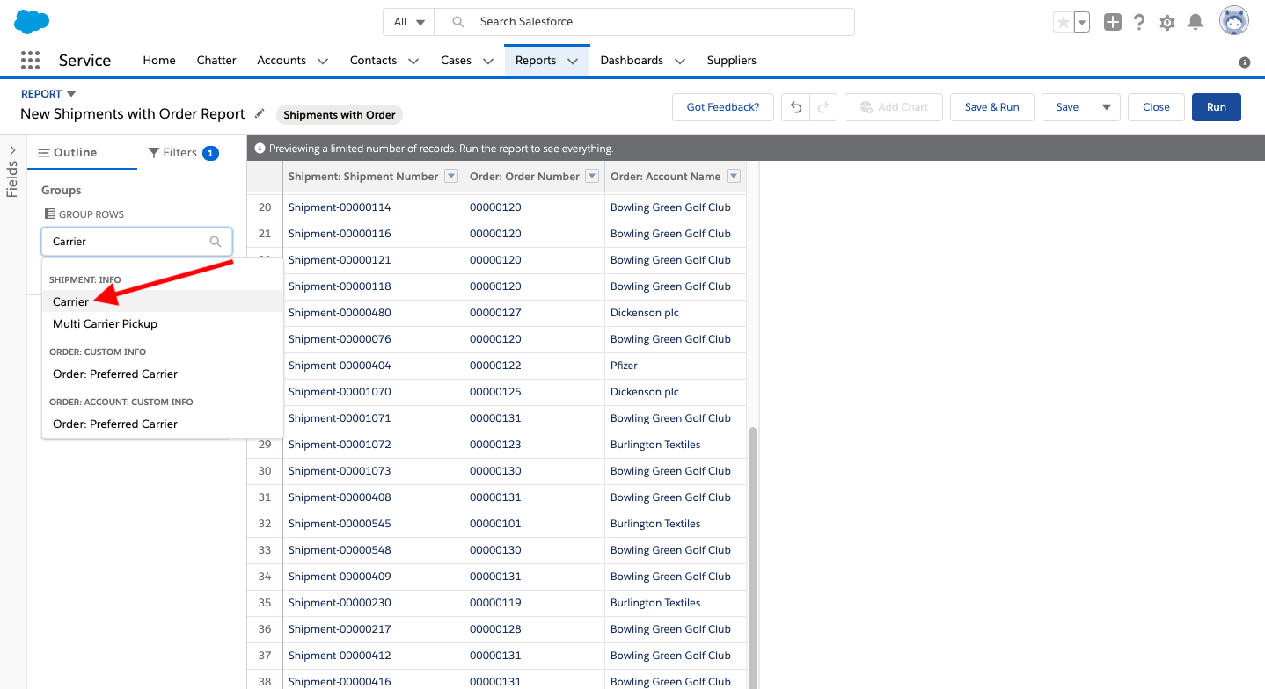Select Carrier under Shipment: Info
This screenshot has width=1265, height=689.
(x=163, y=301)
